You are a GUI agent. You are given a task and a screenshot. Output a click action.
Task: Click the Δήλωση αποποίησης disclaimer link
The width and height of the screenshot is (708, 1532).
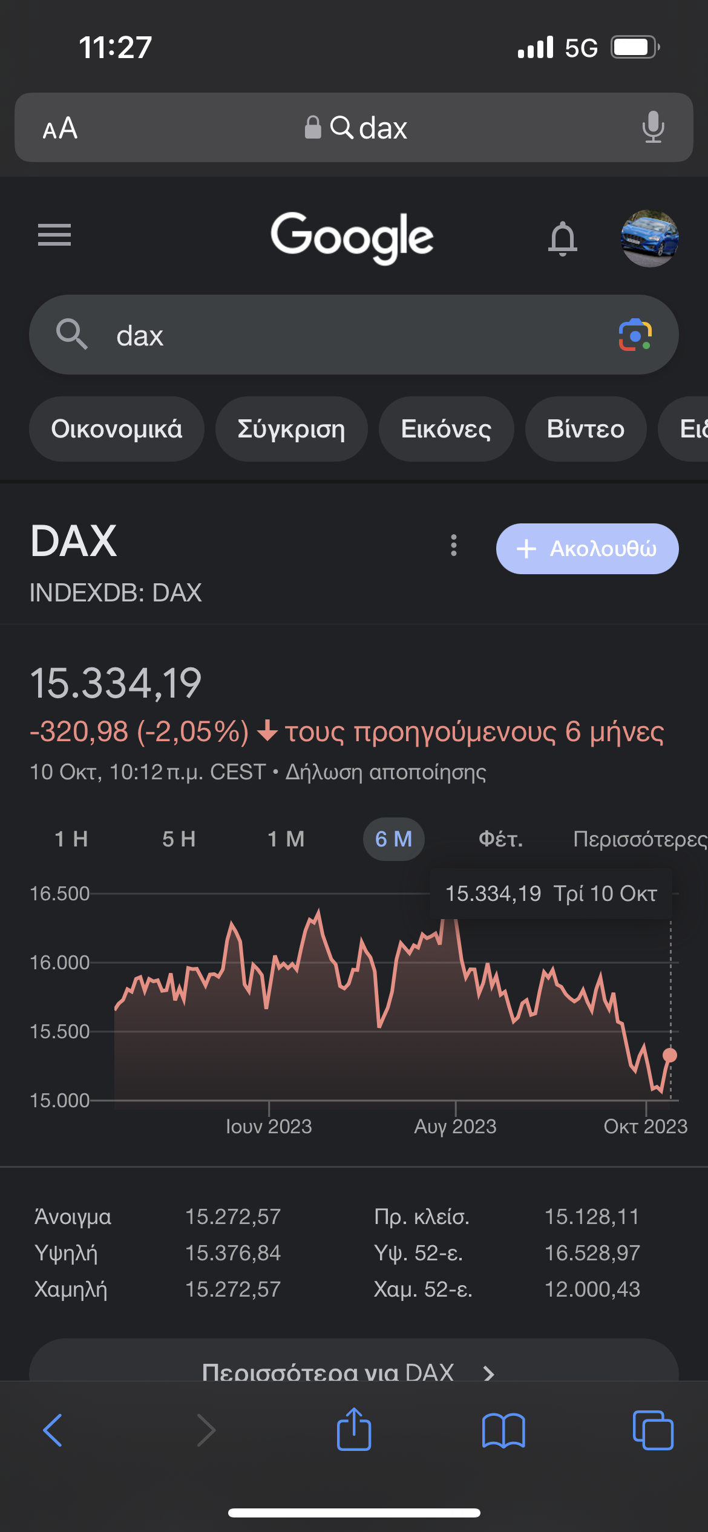tap(386, 773)
